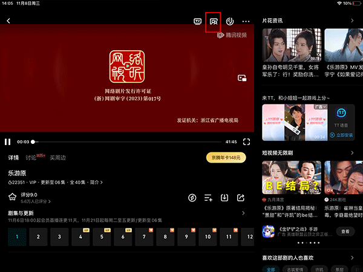Open the 24K剧社 creator profile

(335, 199)
